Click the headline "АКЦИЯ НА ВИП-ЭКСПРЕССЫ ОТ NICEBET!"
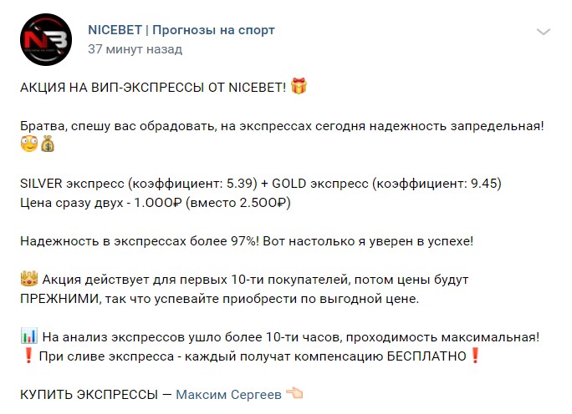 tap(152, 86)
